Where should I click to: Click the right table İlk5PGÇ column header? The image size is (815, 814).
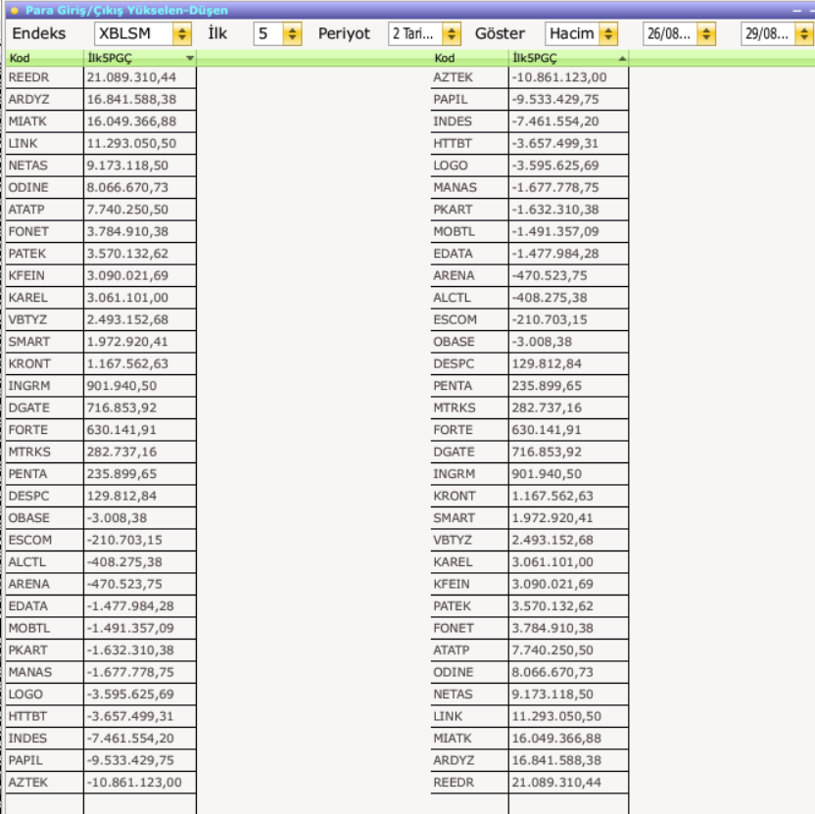568,58
